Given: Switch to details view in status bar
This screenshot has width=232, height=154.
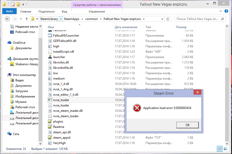Looking at the screenshot, I should [x=220, y=149].
